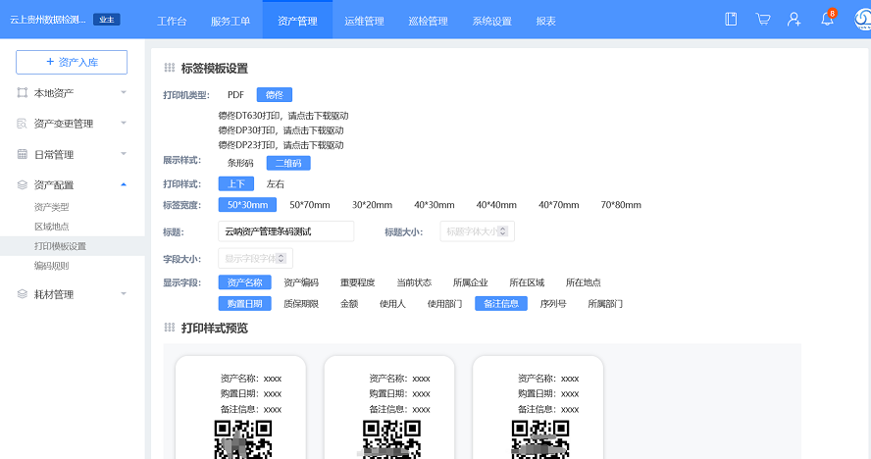Open the shopping cart icon
871x459 pixels.
(763, 20)
